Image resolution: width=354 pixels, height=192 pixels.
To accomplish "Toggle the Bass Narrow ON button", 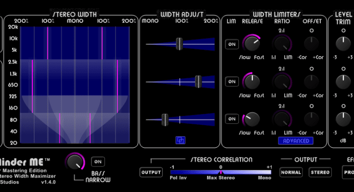I will click(x=98, y=162).
